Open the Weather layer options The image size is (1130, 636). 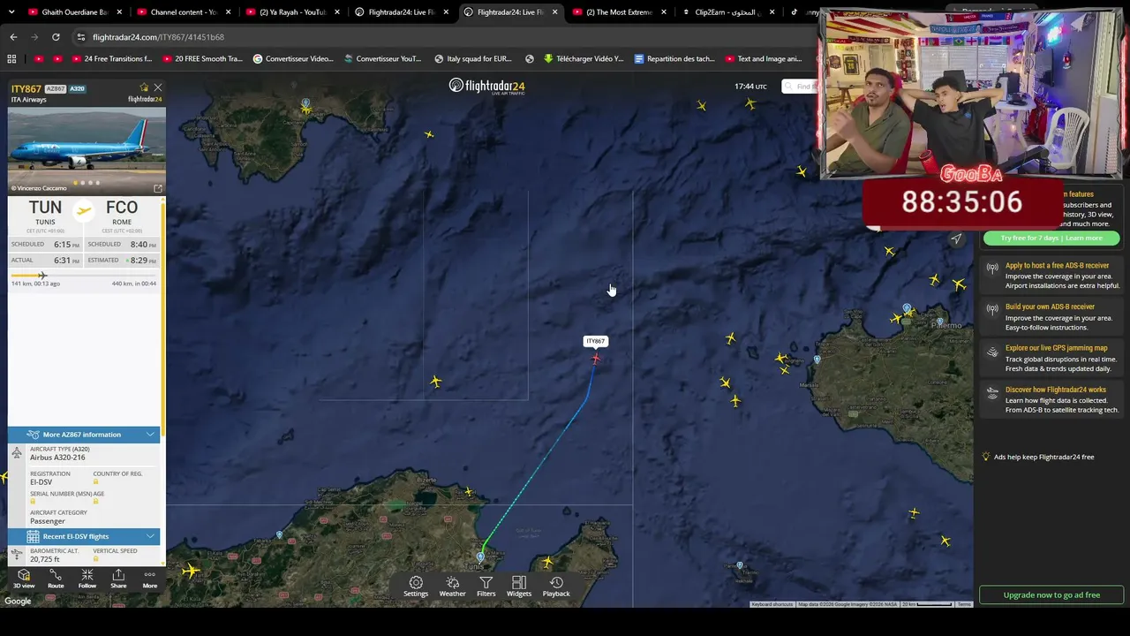(452, 587)
